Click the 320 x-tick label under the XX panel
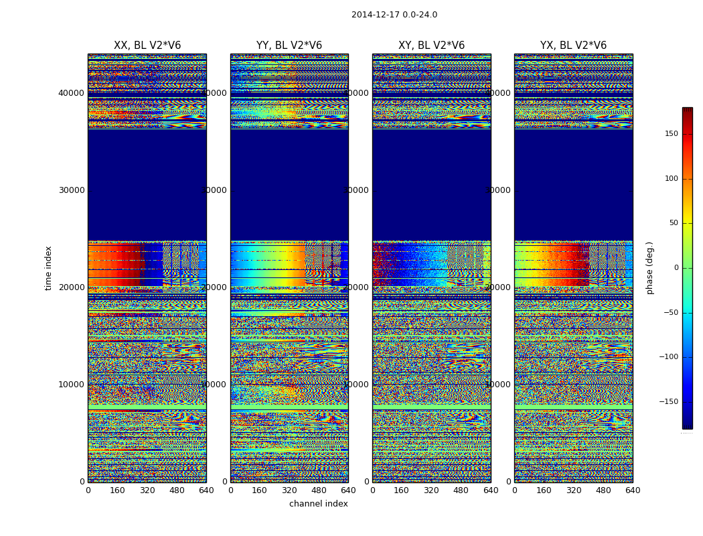Viewport: 703px width, 536px height. pos(147,490)
